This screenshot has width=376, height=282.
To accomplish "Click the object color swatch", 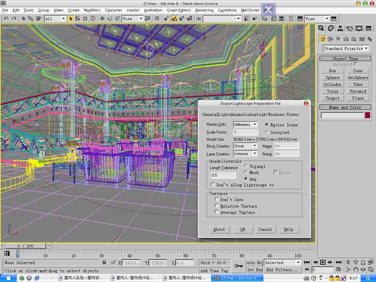I will pos(368,115).
